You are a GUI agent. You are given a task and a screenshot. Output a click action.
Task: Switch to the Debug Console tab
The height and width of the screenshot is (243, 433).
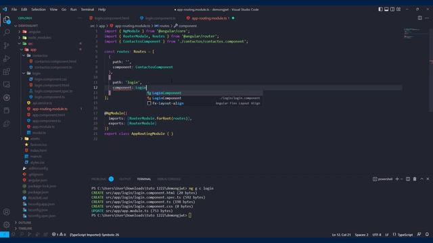coord(169,179)
